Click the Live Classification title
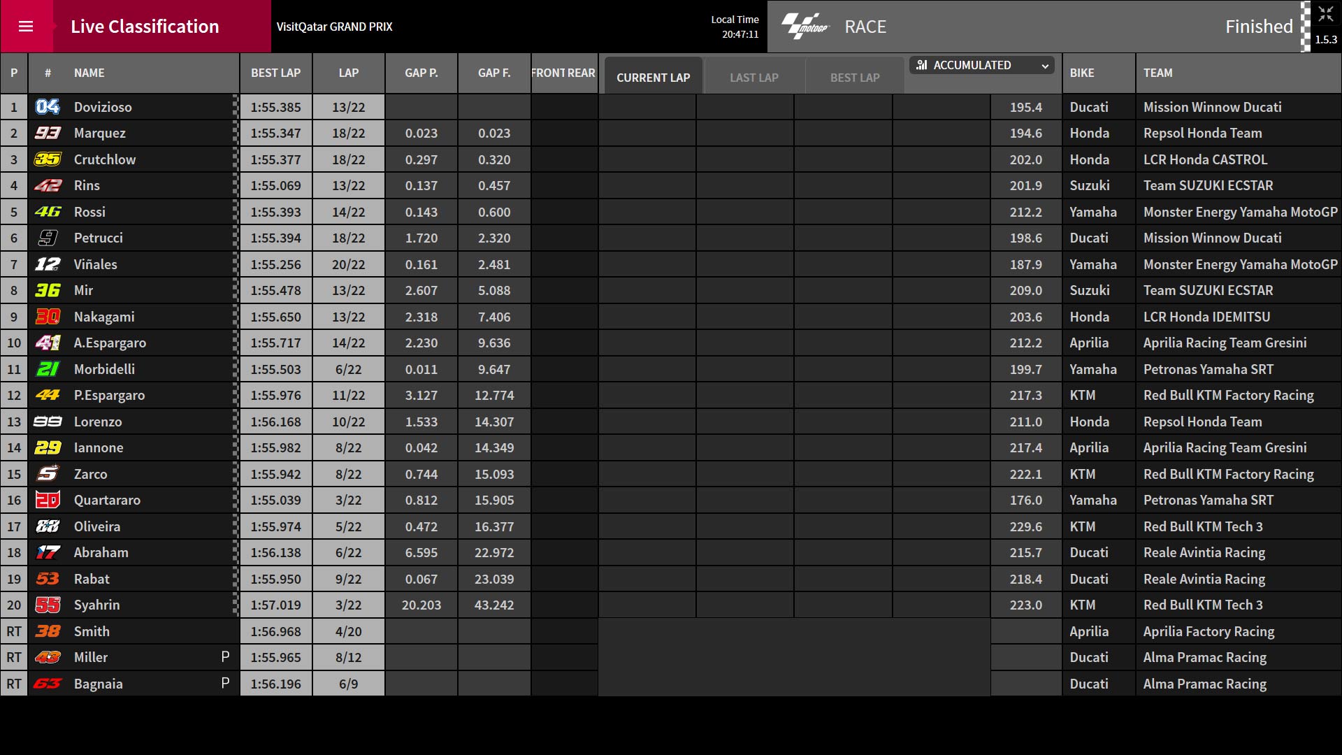 pos(145,27)
